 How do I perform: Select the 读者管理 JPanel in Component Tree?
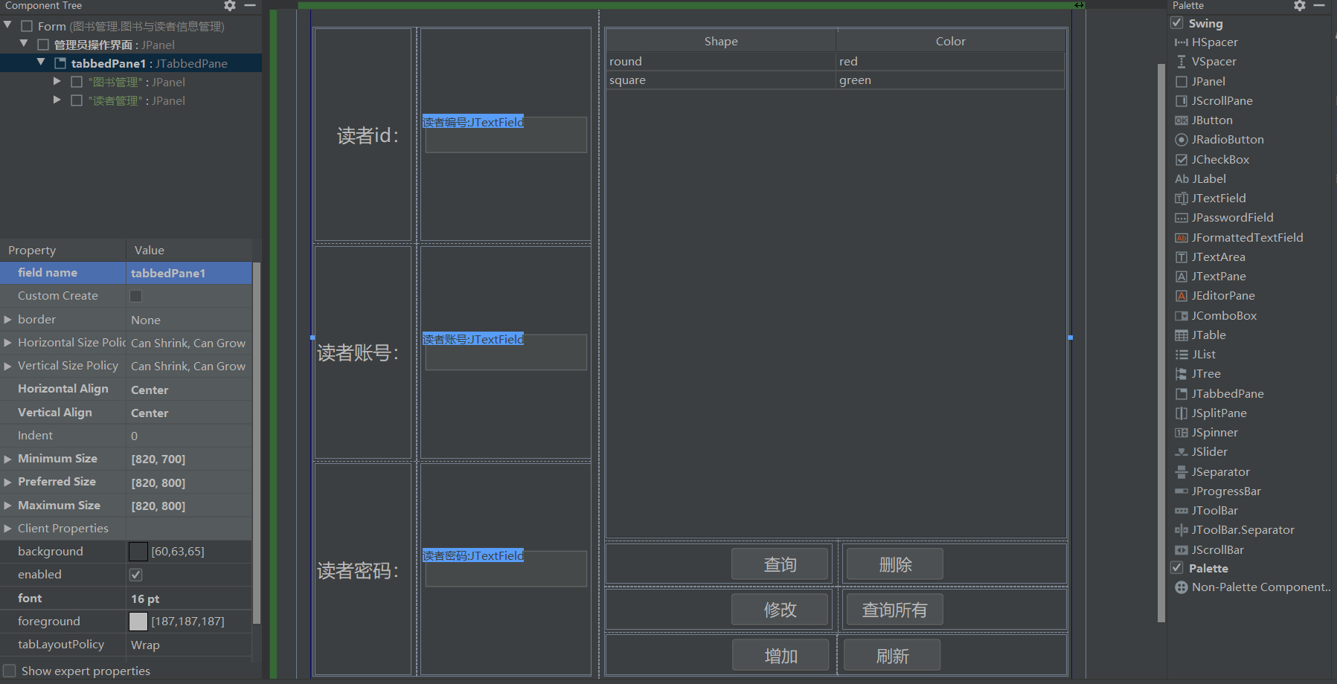115,100
